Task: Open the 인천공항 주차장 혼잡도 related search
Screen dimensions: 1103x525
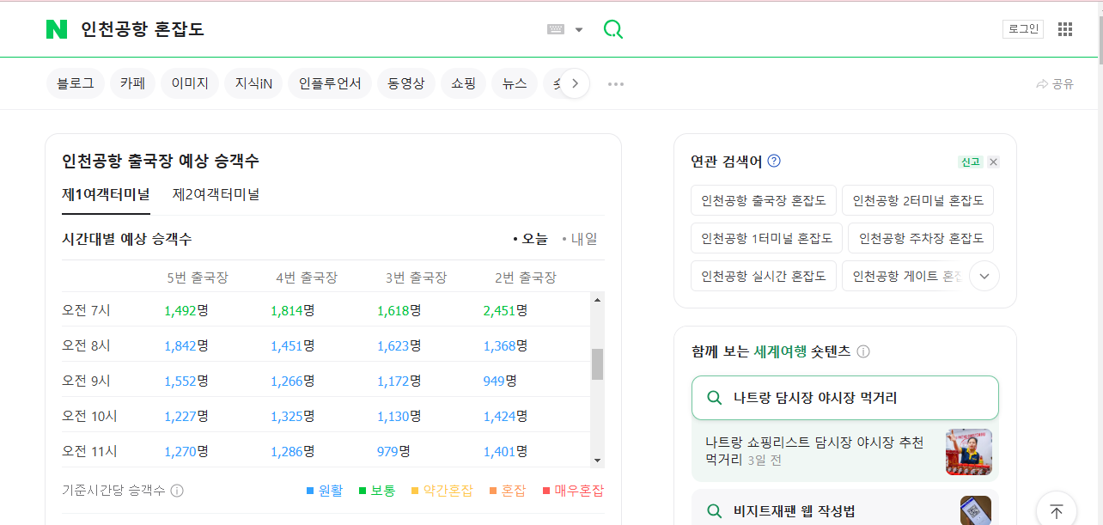Action: 921,238
